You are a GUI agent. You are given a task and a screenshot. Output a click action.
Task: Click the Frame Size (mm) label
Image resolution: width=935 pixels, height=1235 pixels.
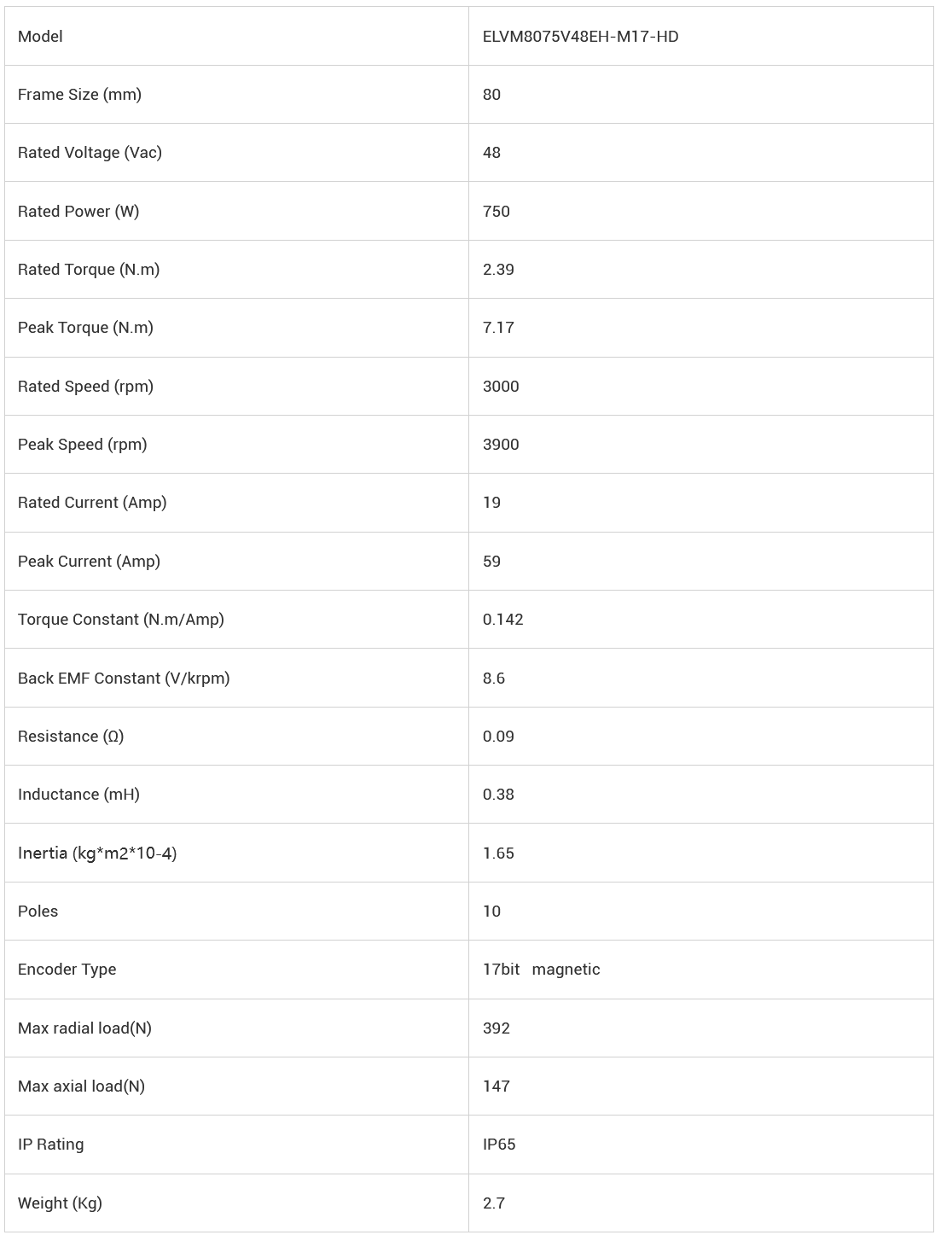pyautogui.click(x=79, y=94)
